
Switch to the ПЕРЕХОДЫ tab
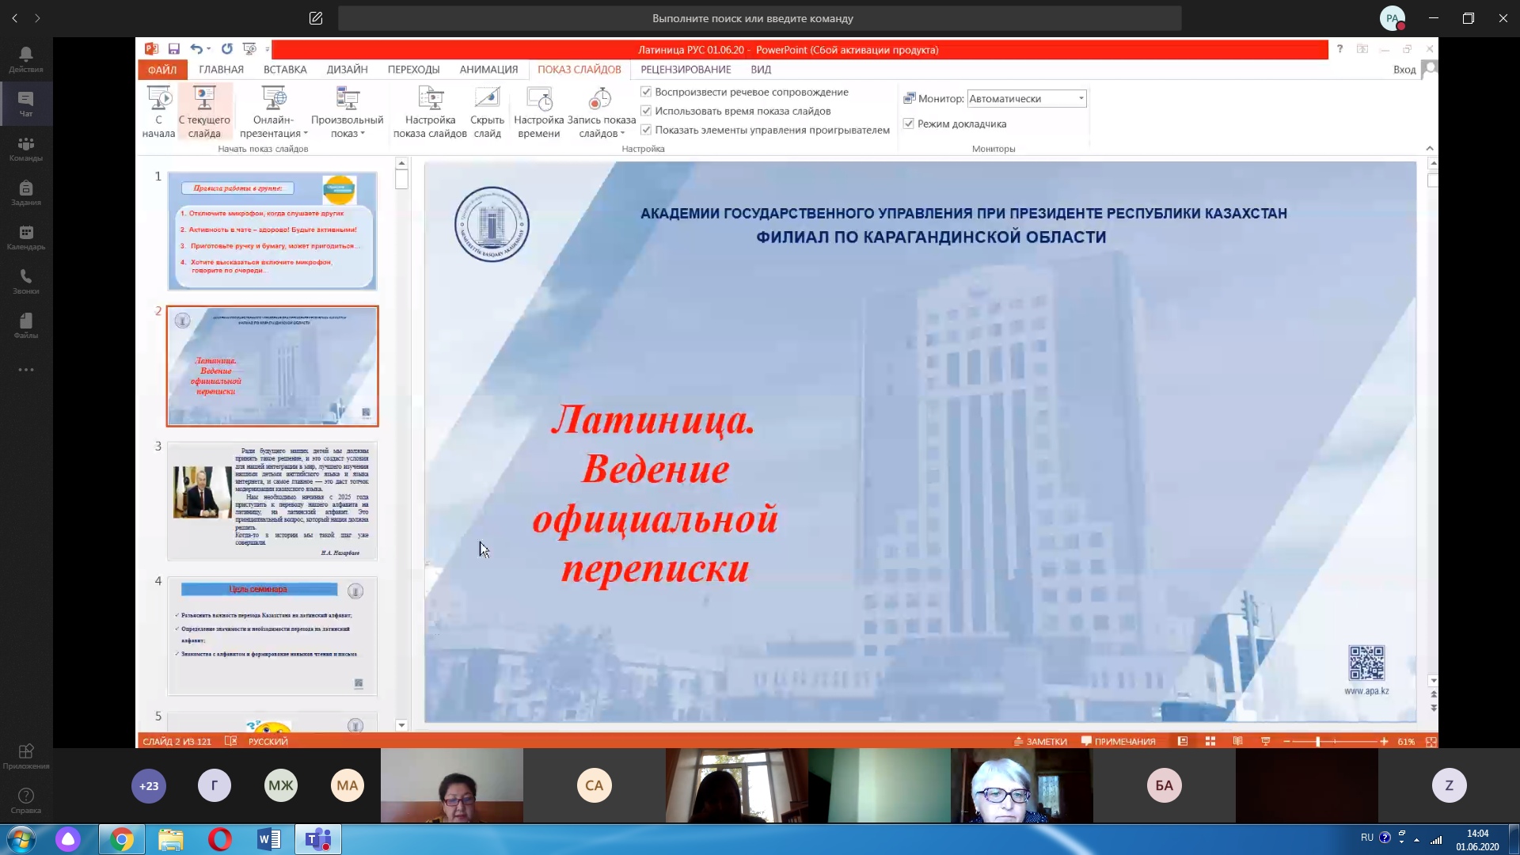413,70
